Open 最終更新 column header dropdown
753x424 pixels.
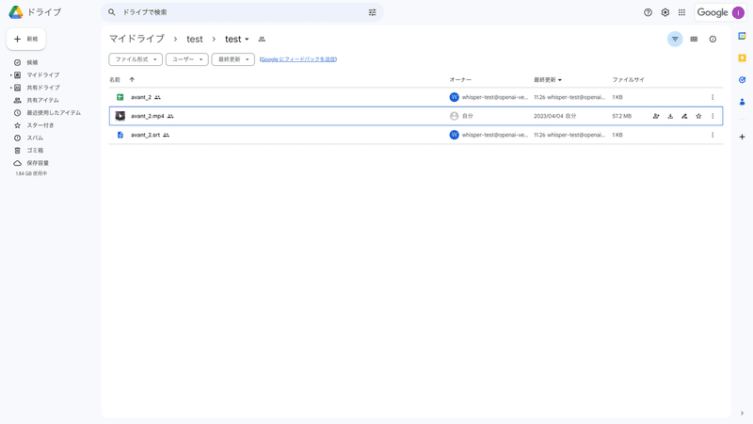point(548,80)
